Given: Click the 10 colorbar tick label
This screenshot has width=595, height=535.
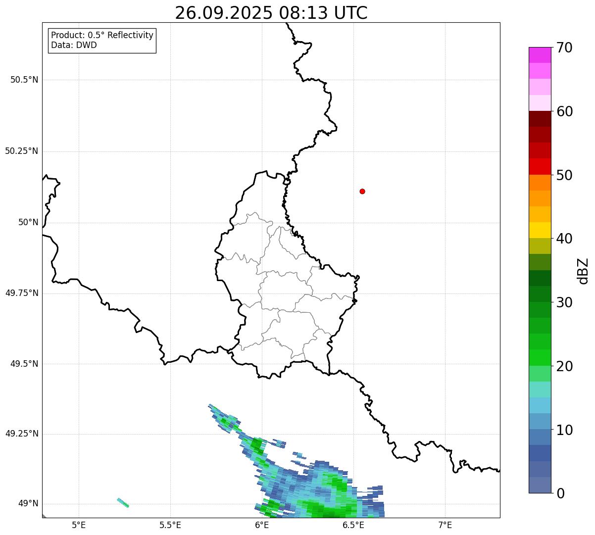Looking at the screenshot, I should pyautogui.click(x=564, y=430).
